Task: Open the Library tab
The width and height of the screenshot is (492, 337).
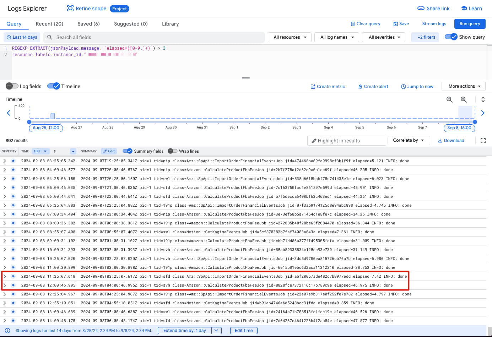Action: (171, 24)
